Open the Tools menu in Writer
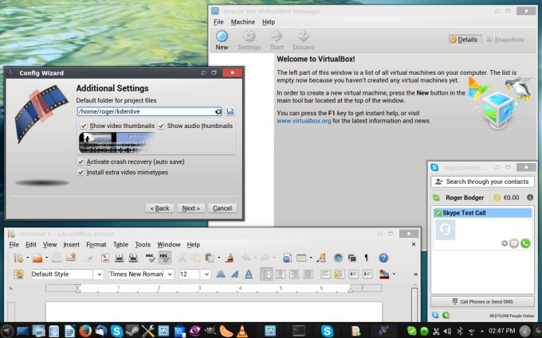Screen dimensions: 542x338 [x=143, y=244]
